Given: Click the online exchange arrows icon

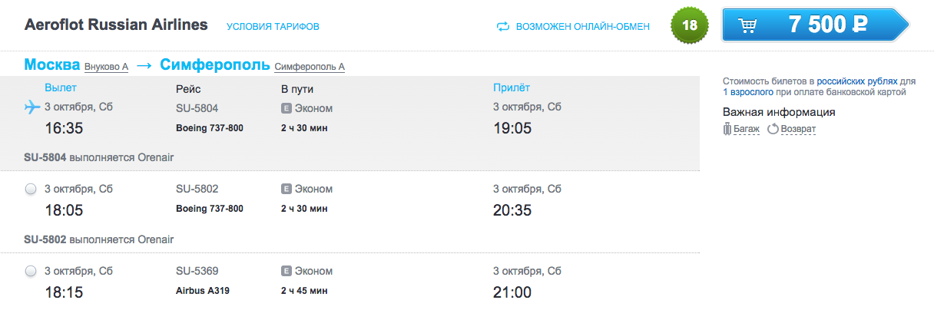Looking at the screenshot, I should tap(503, 26).
